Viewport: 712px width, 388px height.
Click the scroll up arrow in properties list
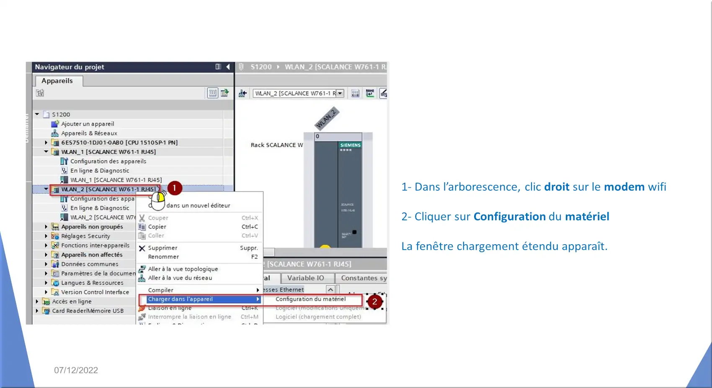(x=330, y=290)
